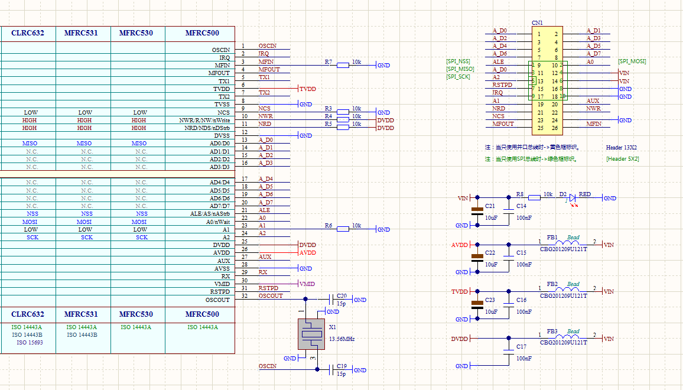
Task: Select the ISO 15693 text
Action: (x=30, y=343)
